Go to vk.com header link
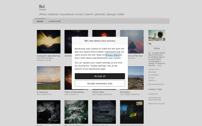This screenshot has height=126, width=202. pyautogui.click(x=79, y=14)
